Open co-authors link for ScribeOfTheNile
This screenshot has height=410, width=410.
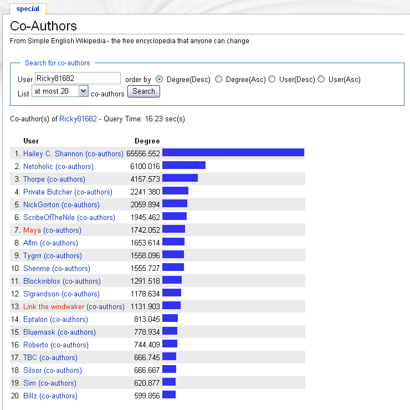(x=96, y=217)
